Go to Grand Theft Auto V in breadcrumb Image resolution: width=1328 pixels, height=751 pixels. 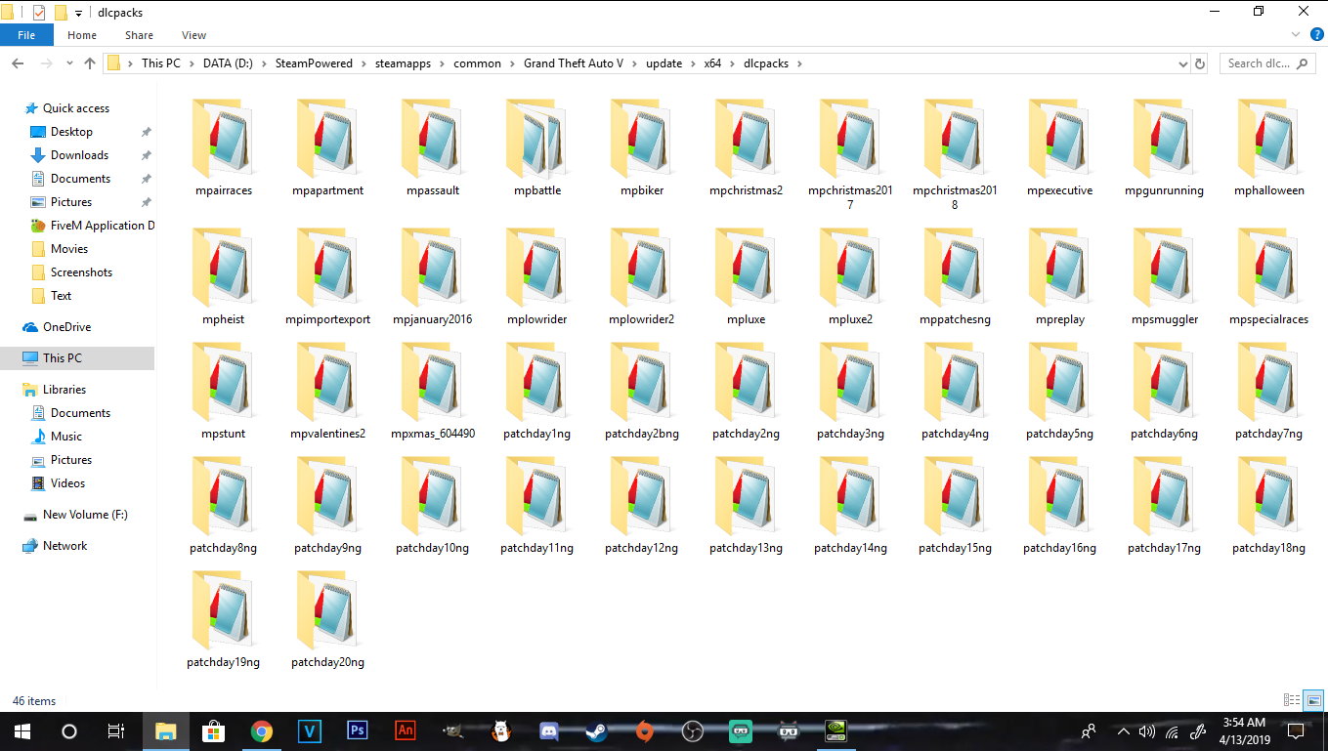point(573,63)
